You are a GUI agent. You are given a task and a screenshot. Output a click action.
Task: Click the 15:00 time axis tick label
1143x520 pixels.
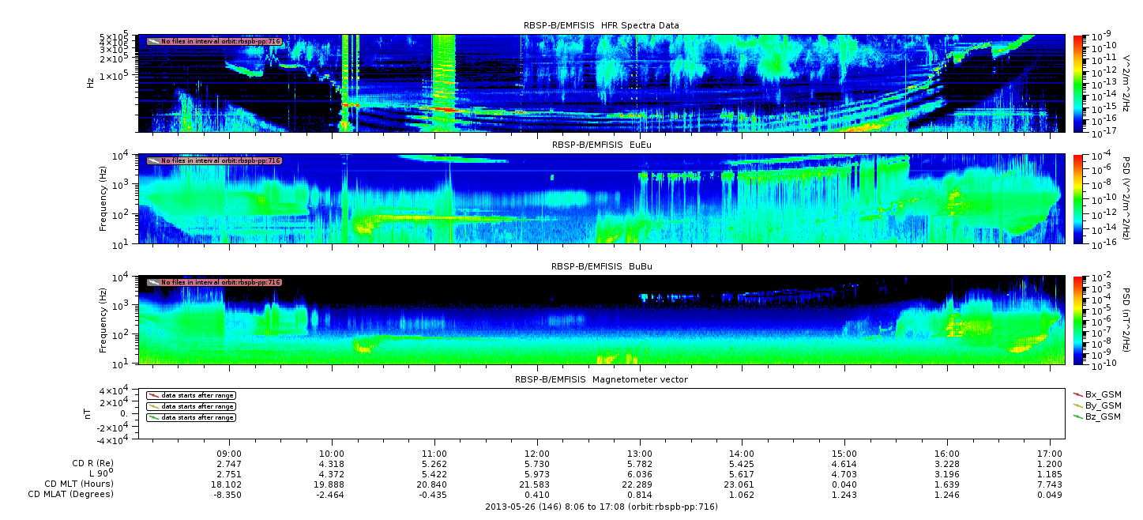coord(844,453)
